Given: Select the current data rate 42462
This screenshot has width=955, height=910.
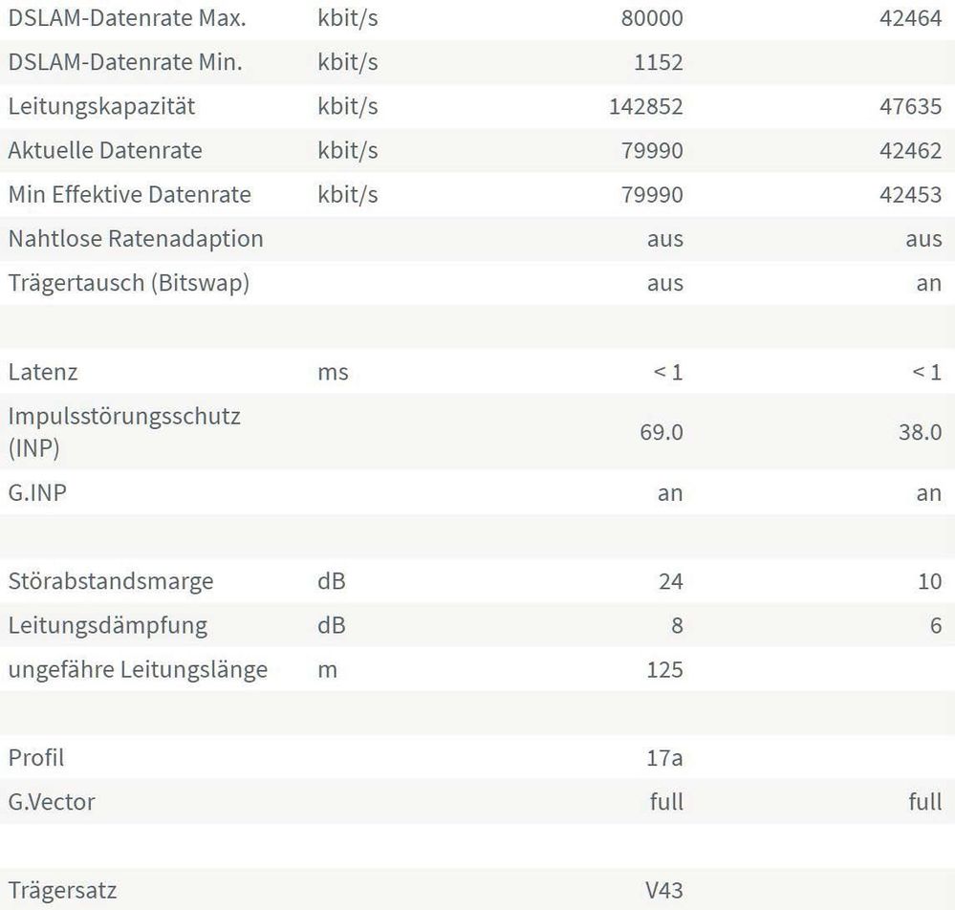Looking at the screenshot, I should [910, 150].
